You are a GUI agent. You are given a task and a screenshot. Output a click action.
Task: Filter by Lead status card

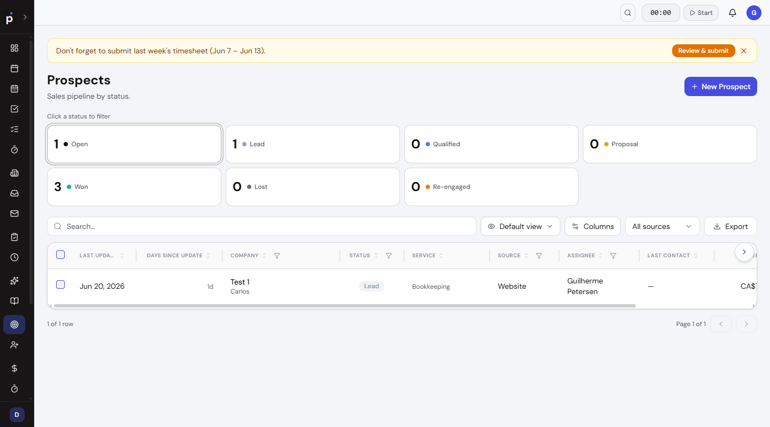click(313, 144)
